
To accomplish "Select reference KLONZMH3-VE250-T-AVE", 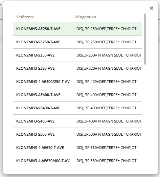I will 77,42.
